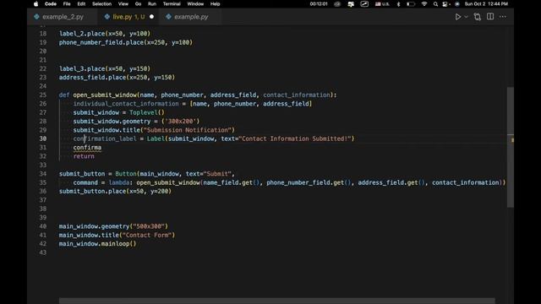541x304 pixels.
Task: Click Python file icon on example.py tab
Action: click(168, 17)
